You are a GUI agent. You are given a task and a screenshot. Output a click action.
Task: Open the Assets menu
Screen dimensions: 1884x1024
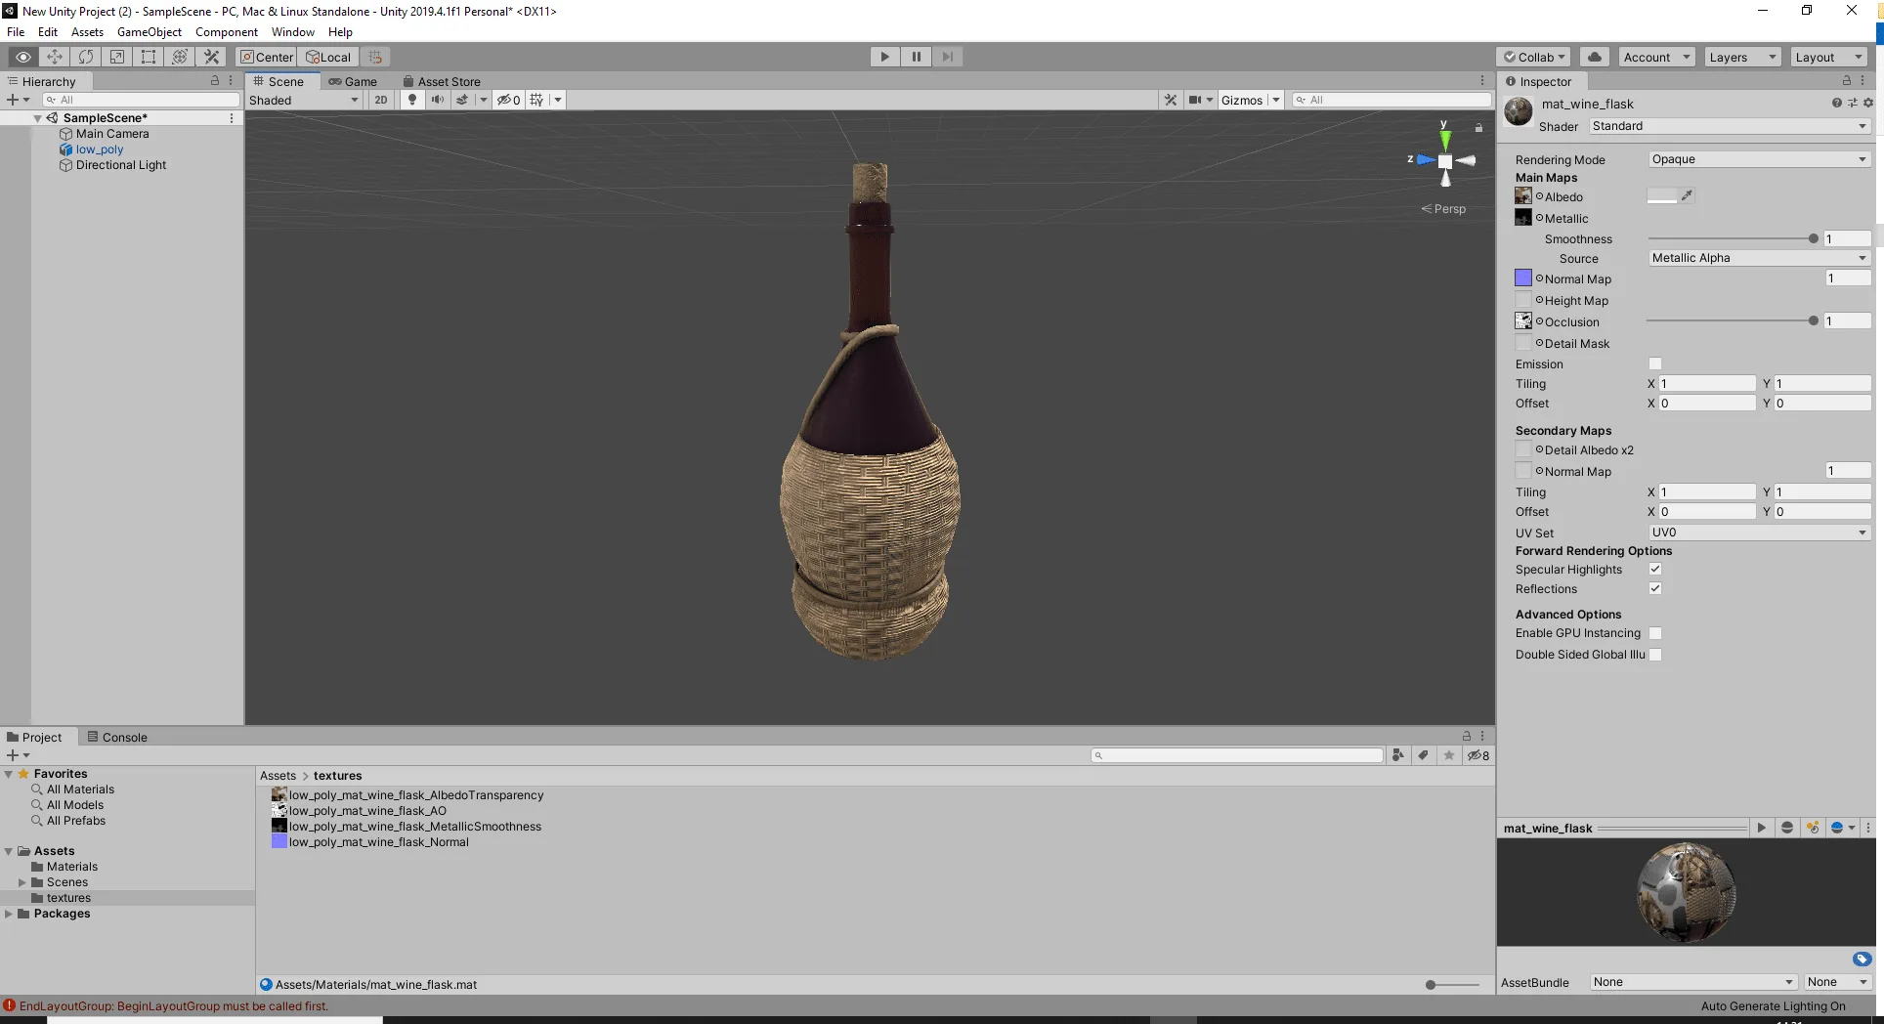[x=87, y=32]
